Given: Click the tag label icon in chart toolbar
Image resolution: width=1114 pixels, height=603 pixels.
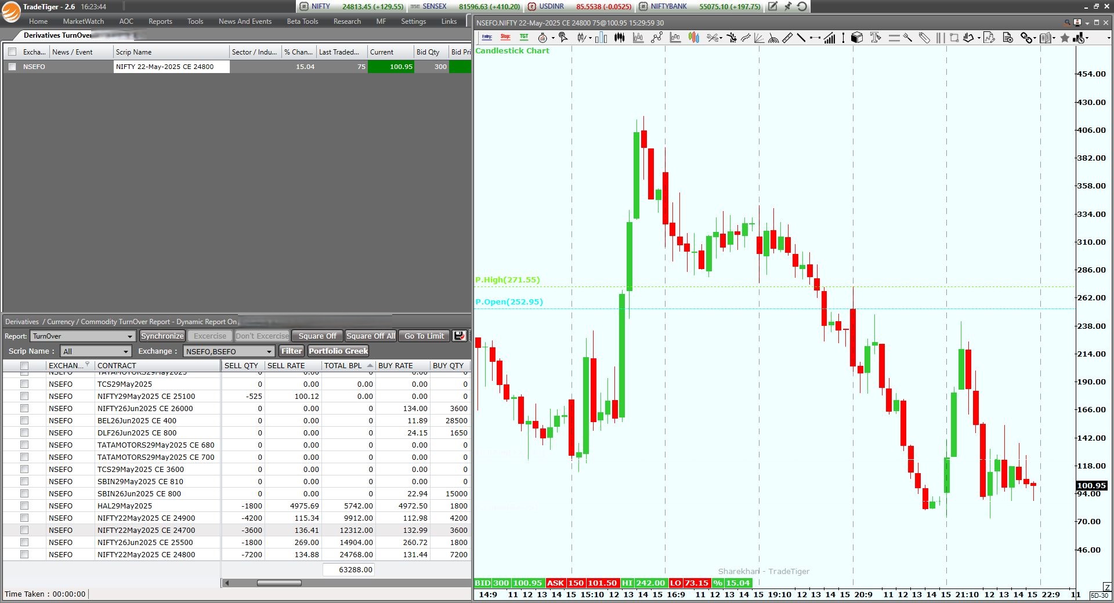Looking at the screenshot, I should [924, 38].
